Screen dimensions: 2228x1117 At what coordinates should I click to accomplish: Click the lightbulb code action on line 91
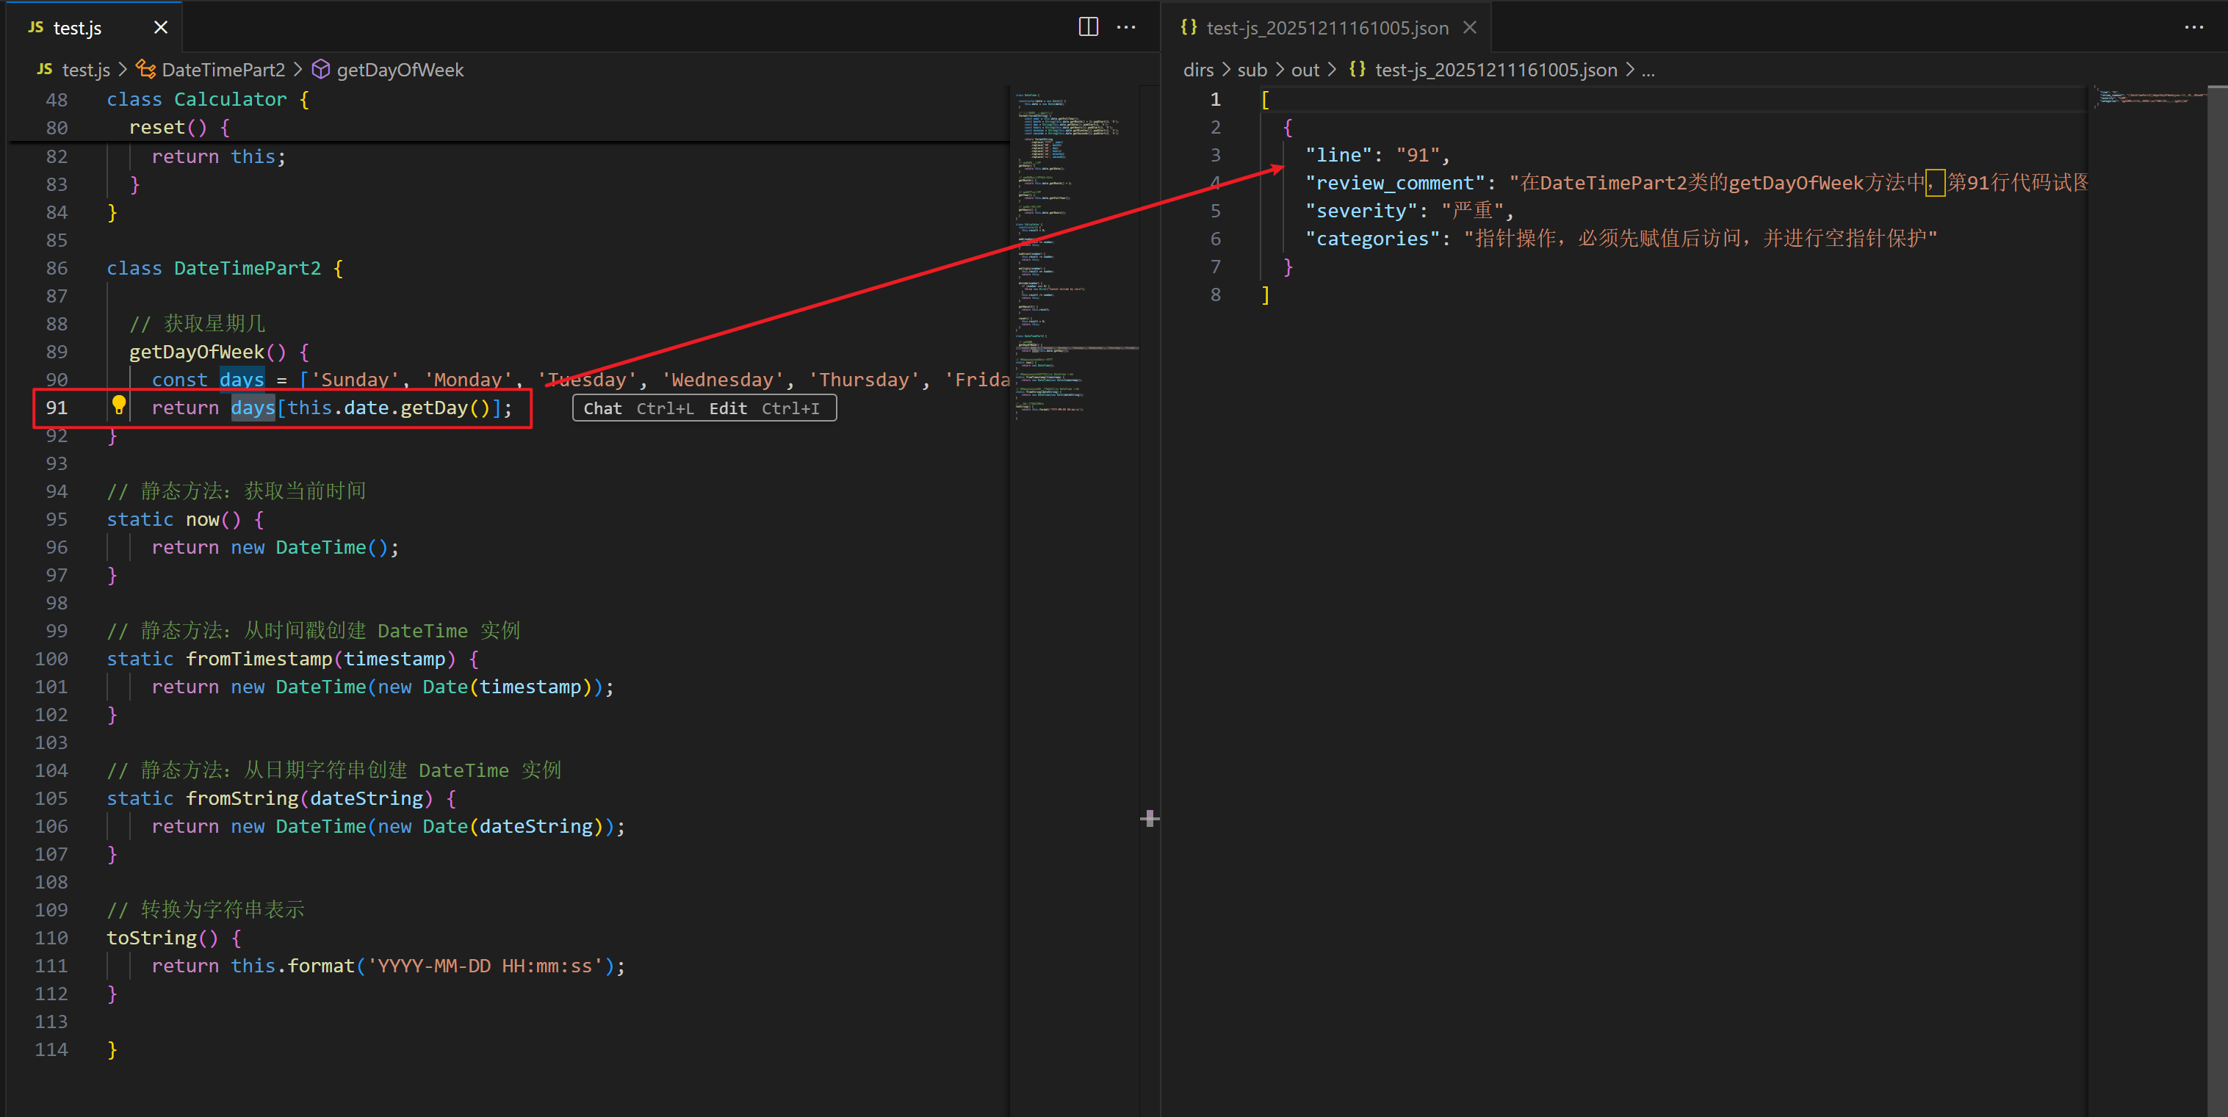tap(119, 405)
